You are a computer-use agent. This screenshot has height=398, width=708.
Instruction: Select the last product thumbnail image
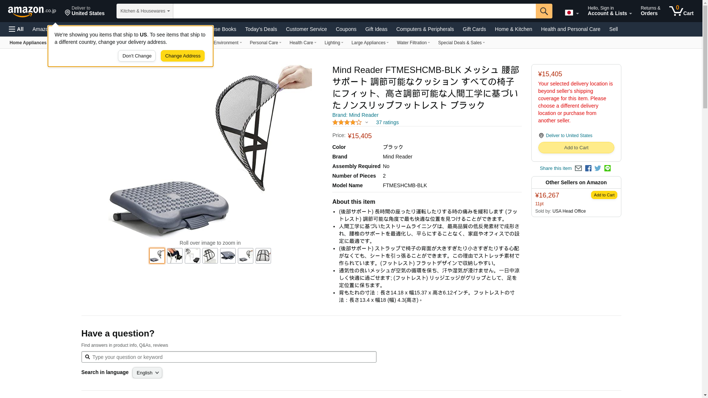(x=263, y=256)
